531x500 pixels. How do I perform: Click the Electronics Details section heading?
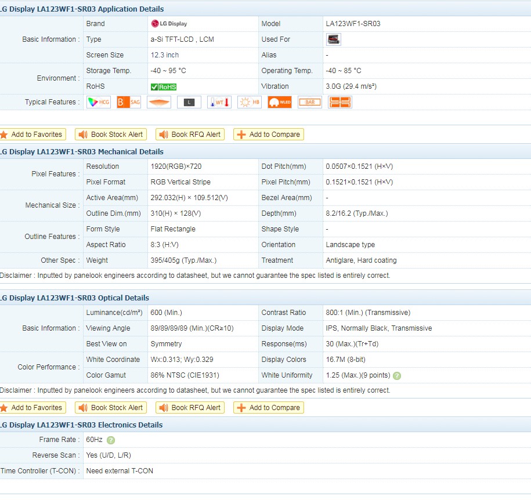tap(81, 425)
